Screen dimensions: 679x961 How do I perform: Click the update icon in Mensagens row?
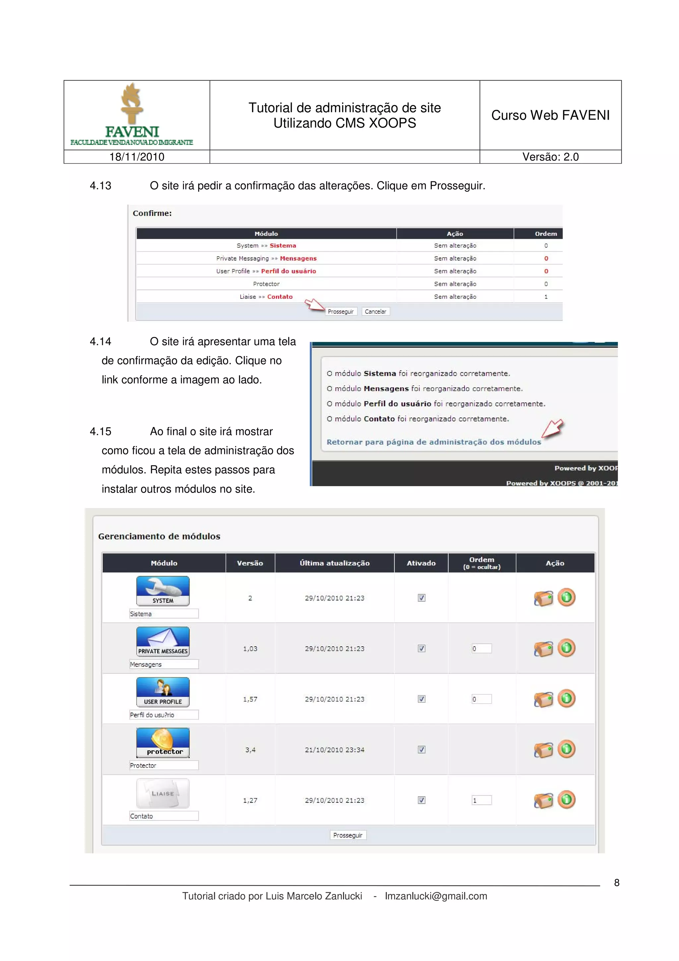543,649
